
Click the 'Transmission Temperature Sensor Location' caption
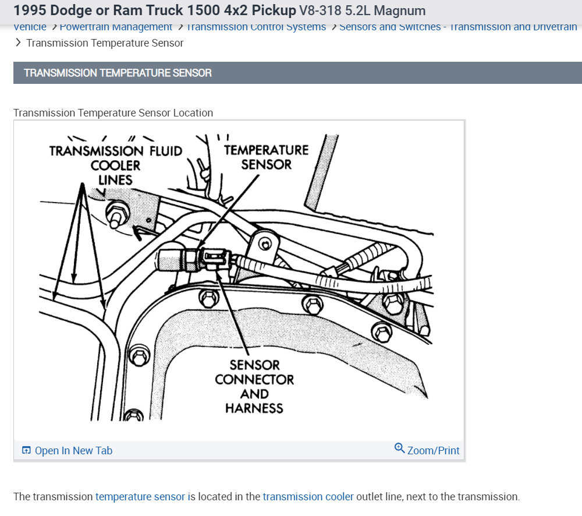pyautogui.click(x=113, y=113)
